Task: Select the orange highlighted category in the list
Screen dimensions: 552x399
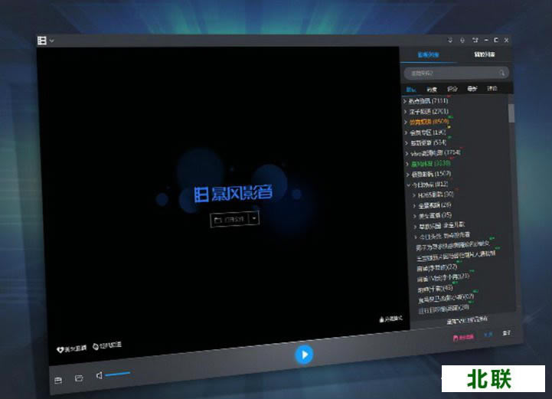Action: click(x=428, y=121)
